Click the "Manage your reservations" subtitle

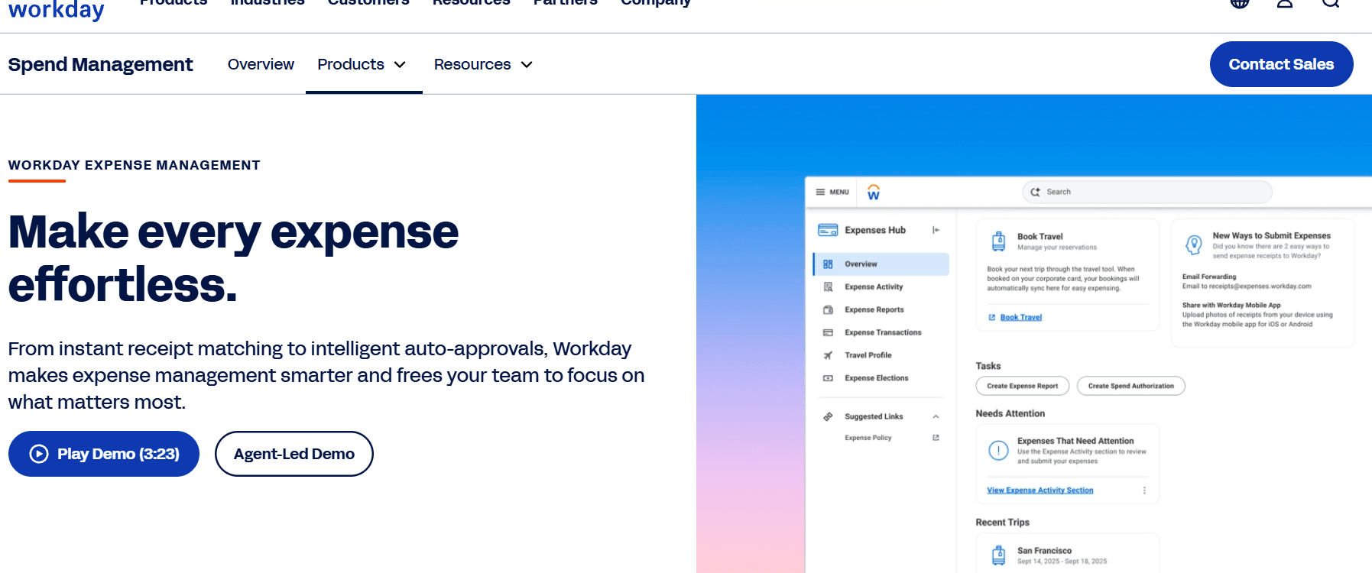[x=1057, y=248]
